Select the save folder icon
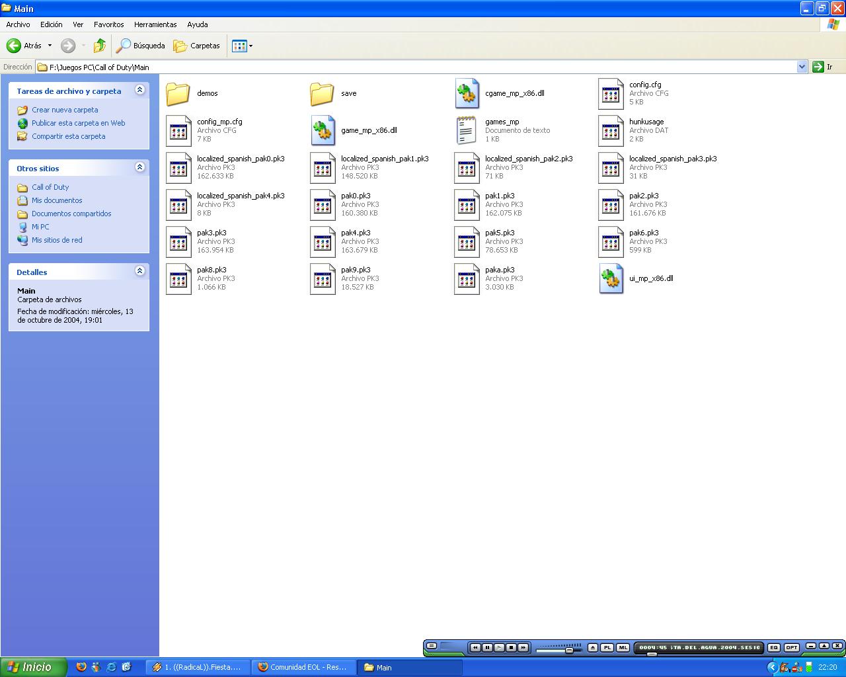The image size is (846, 677). pyautogui.click(x=323, y=94)
